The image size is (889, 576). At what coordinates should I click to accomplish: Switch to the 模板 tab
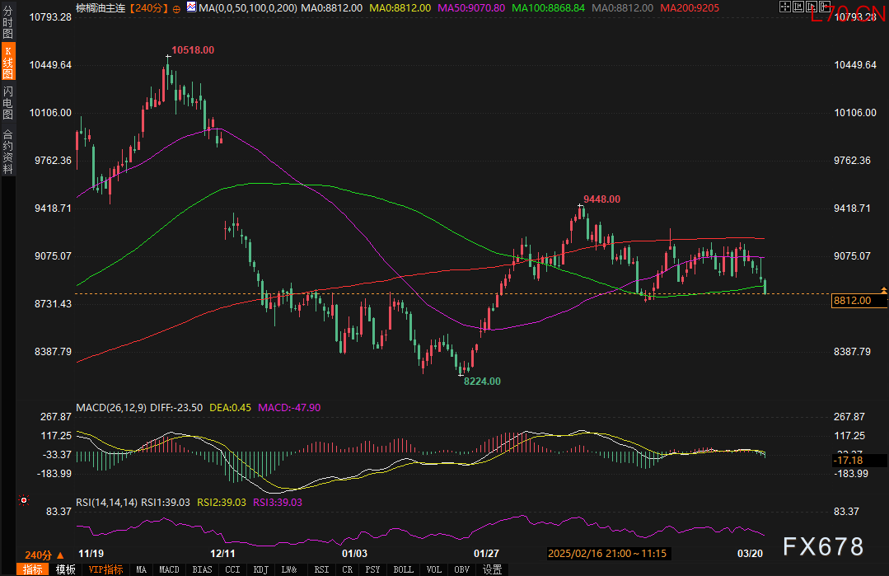65,569
